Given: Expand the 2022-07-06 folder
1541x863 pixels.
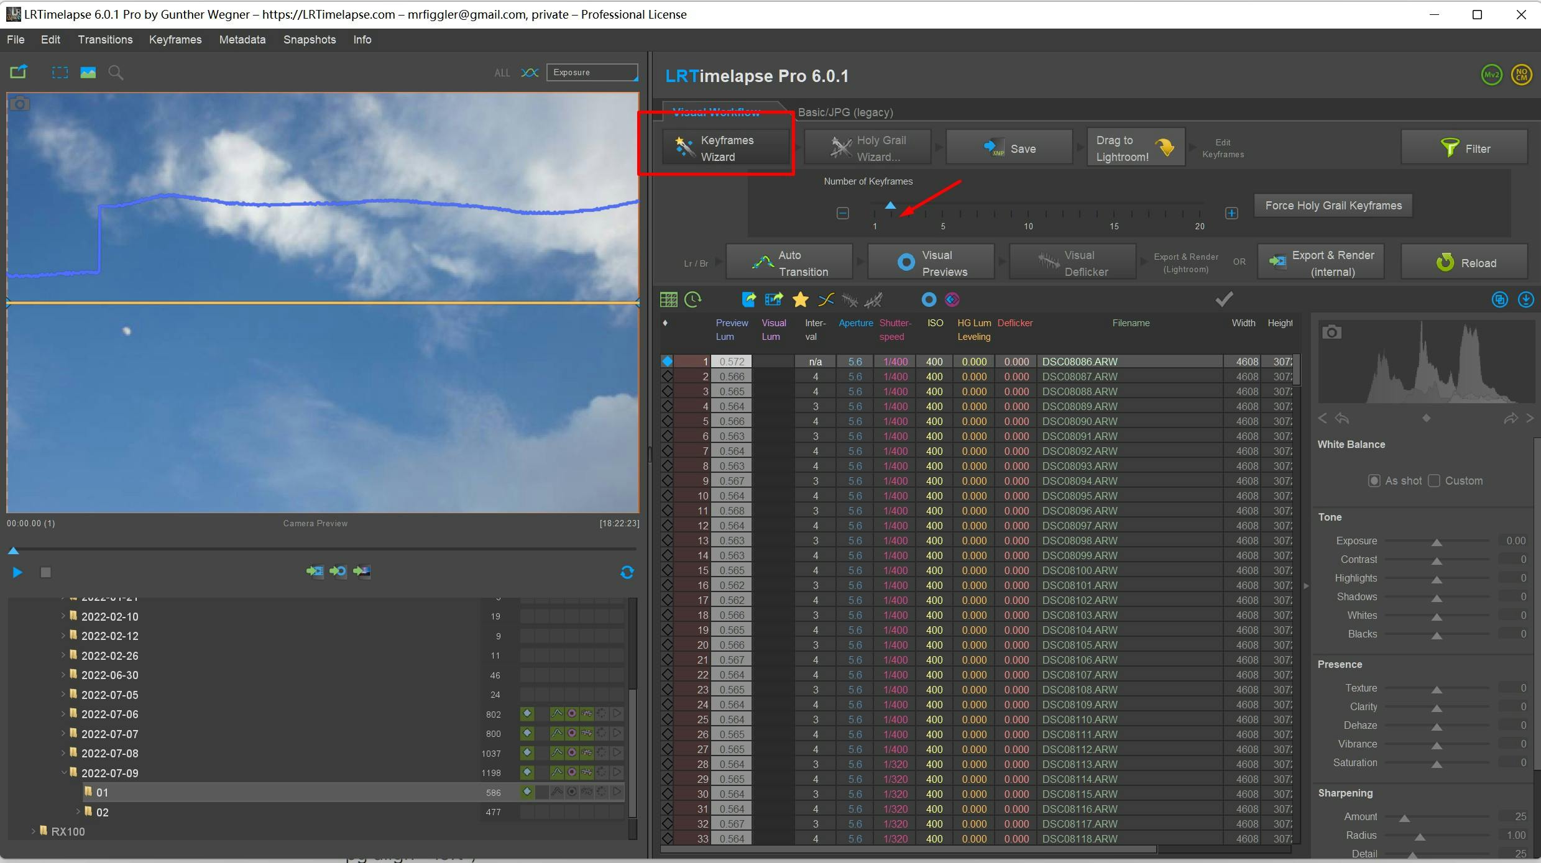Looking at the screenshot, I should point(63,714).
